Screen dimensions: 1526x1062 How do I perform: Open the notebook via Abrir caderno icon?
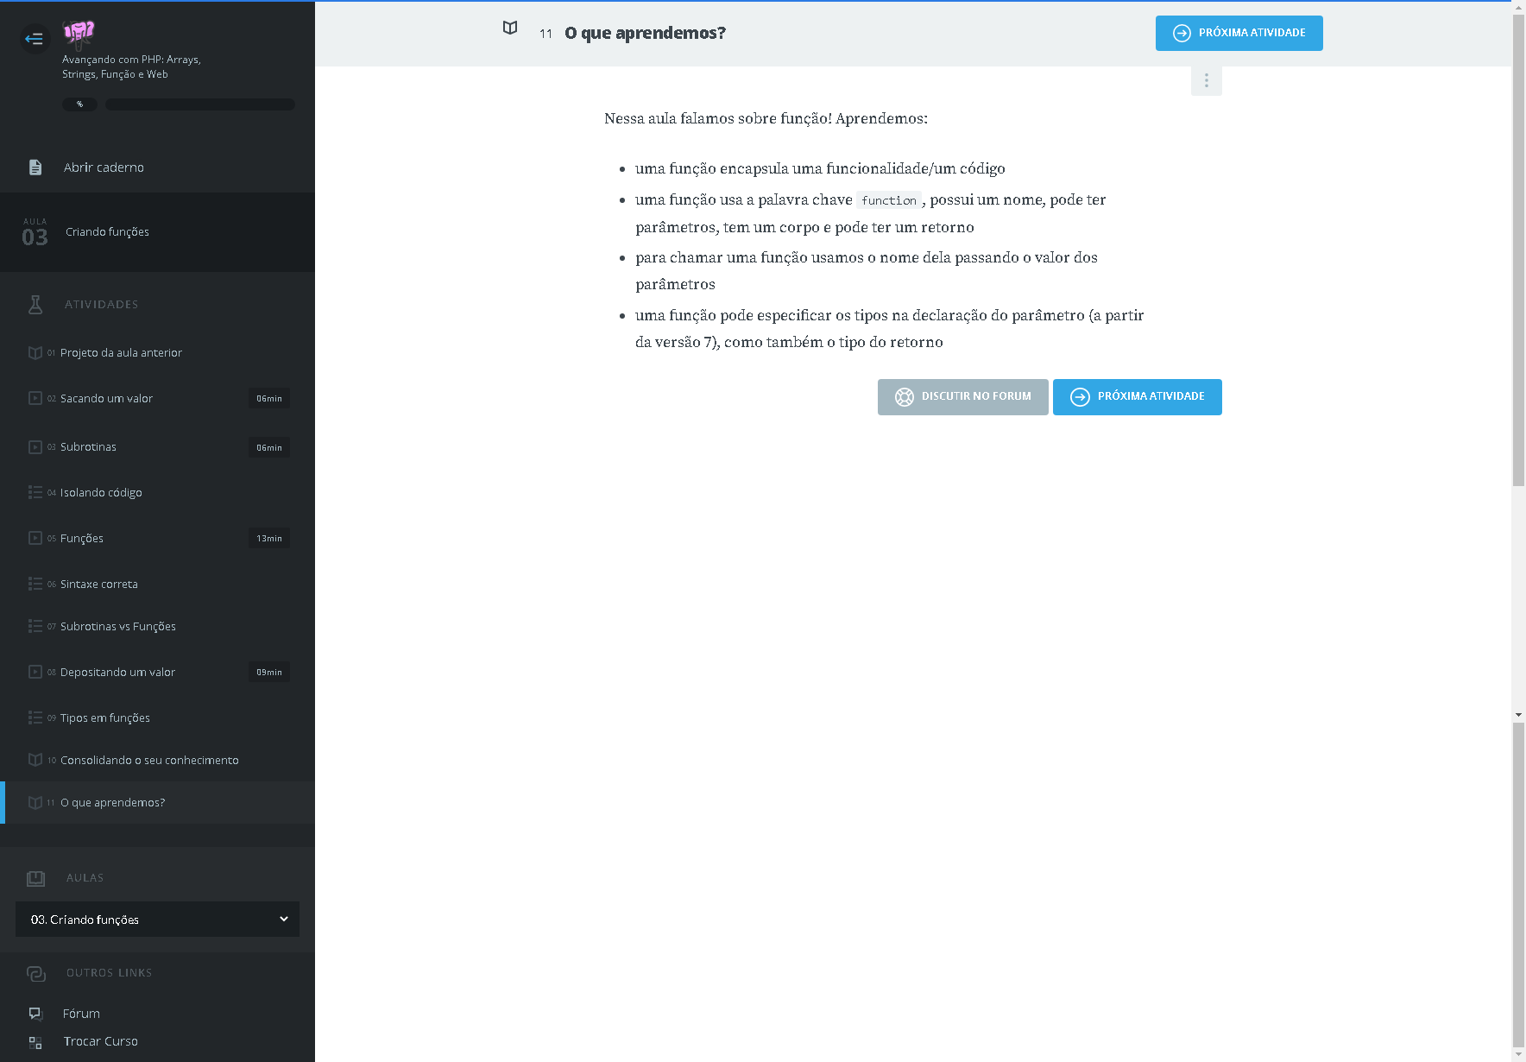click(35, 168)
